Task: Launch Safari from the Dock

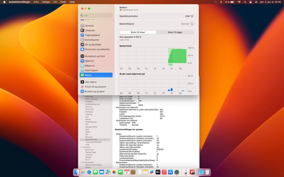Action: tap(89, 172)
